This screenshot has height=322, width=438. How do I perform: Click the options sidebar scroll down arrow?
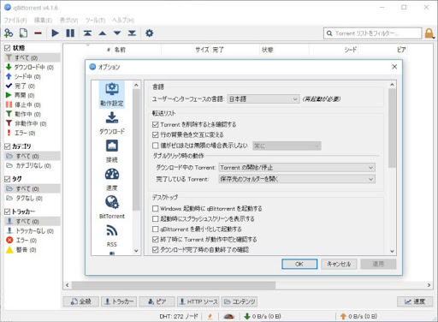(136, 251)
